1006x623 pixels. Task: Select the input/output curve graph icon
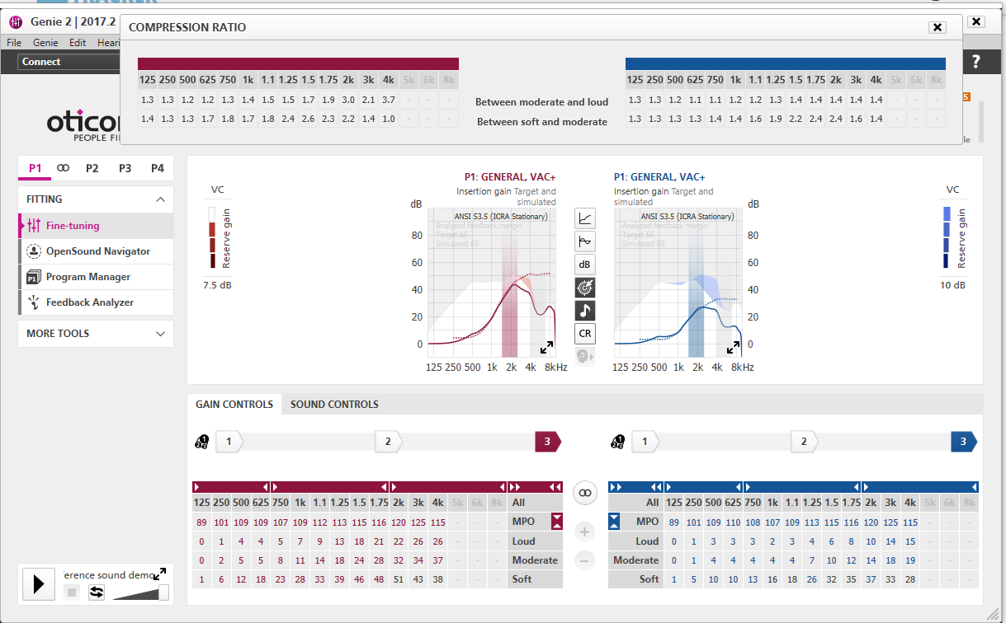(585, 218)
